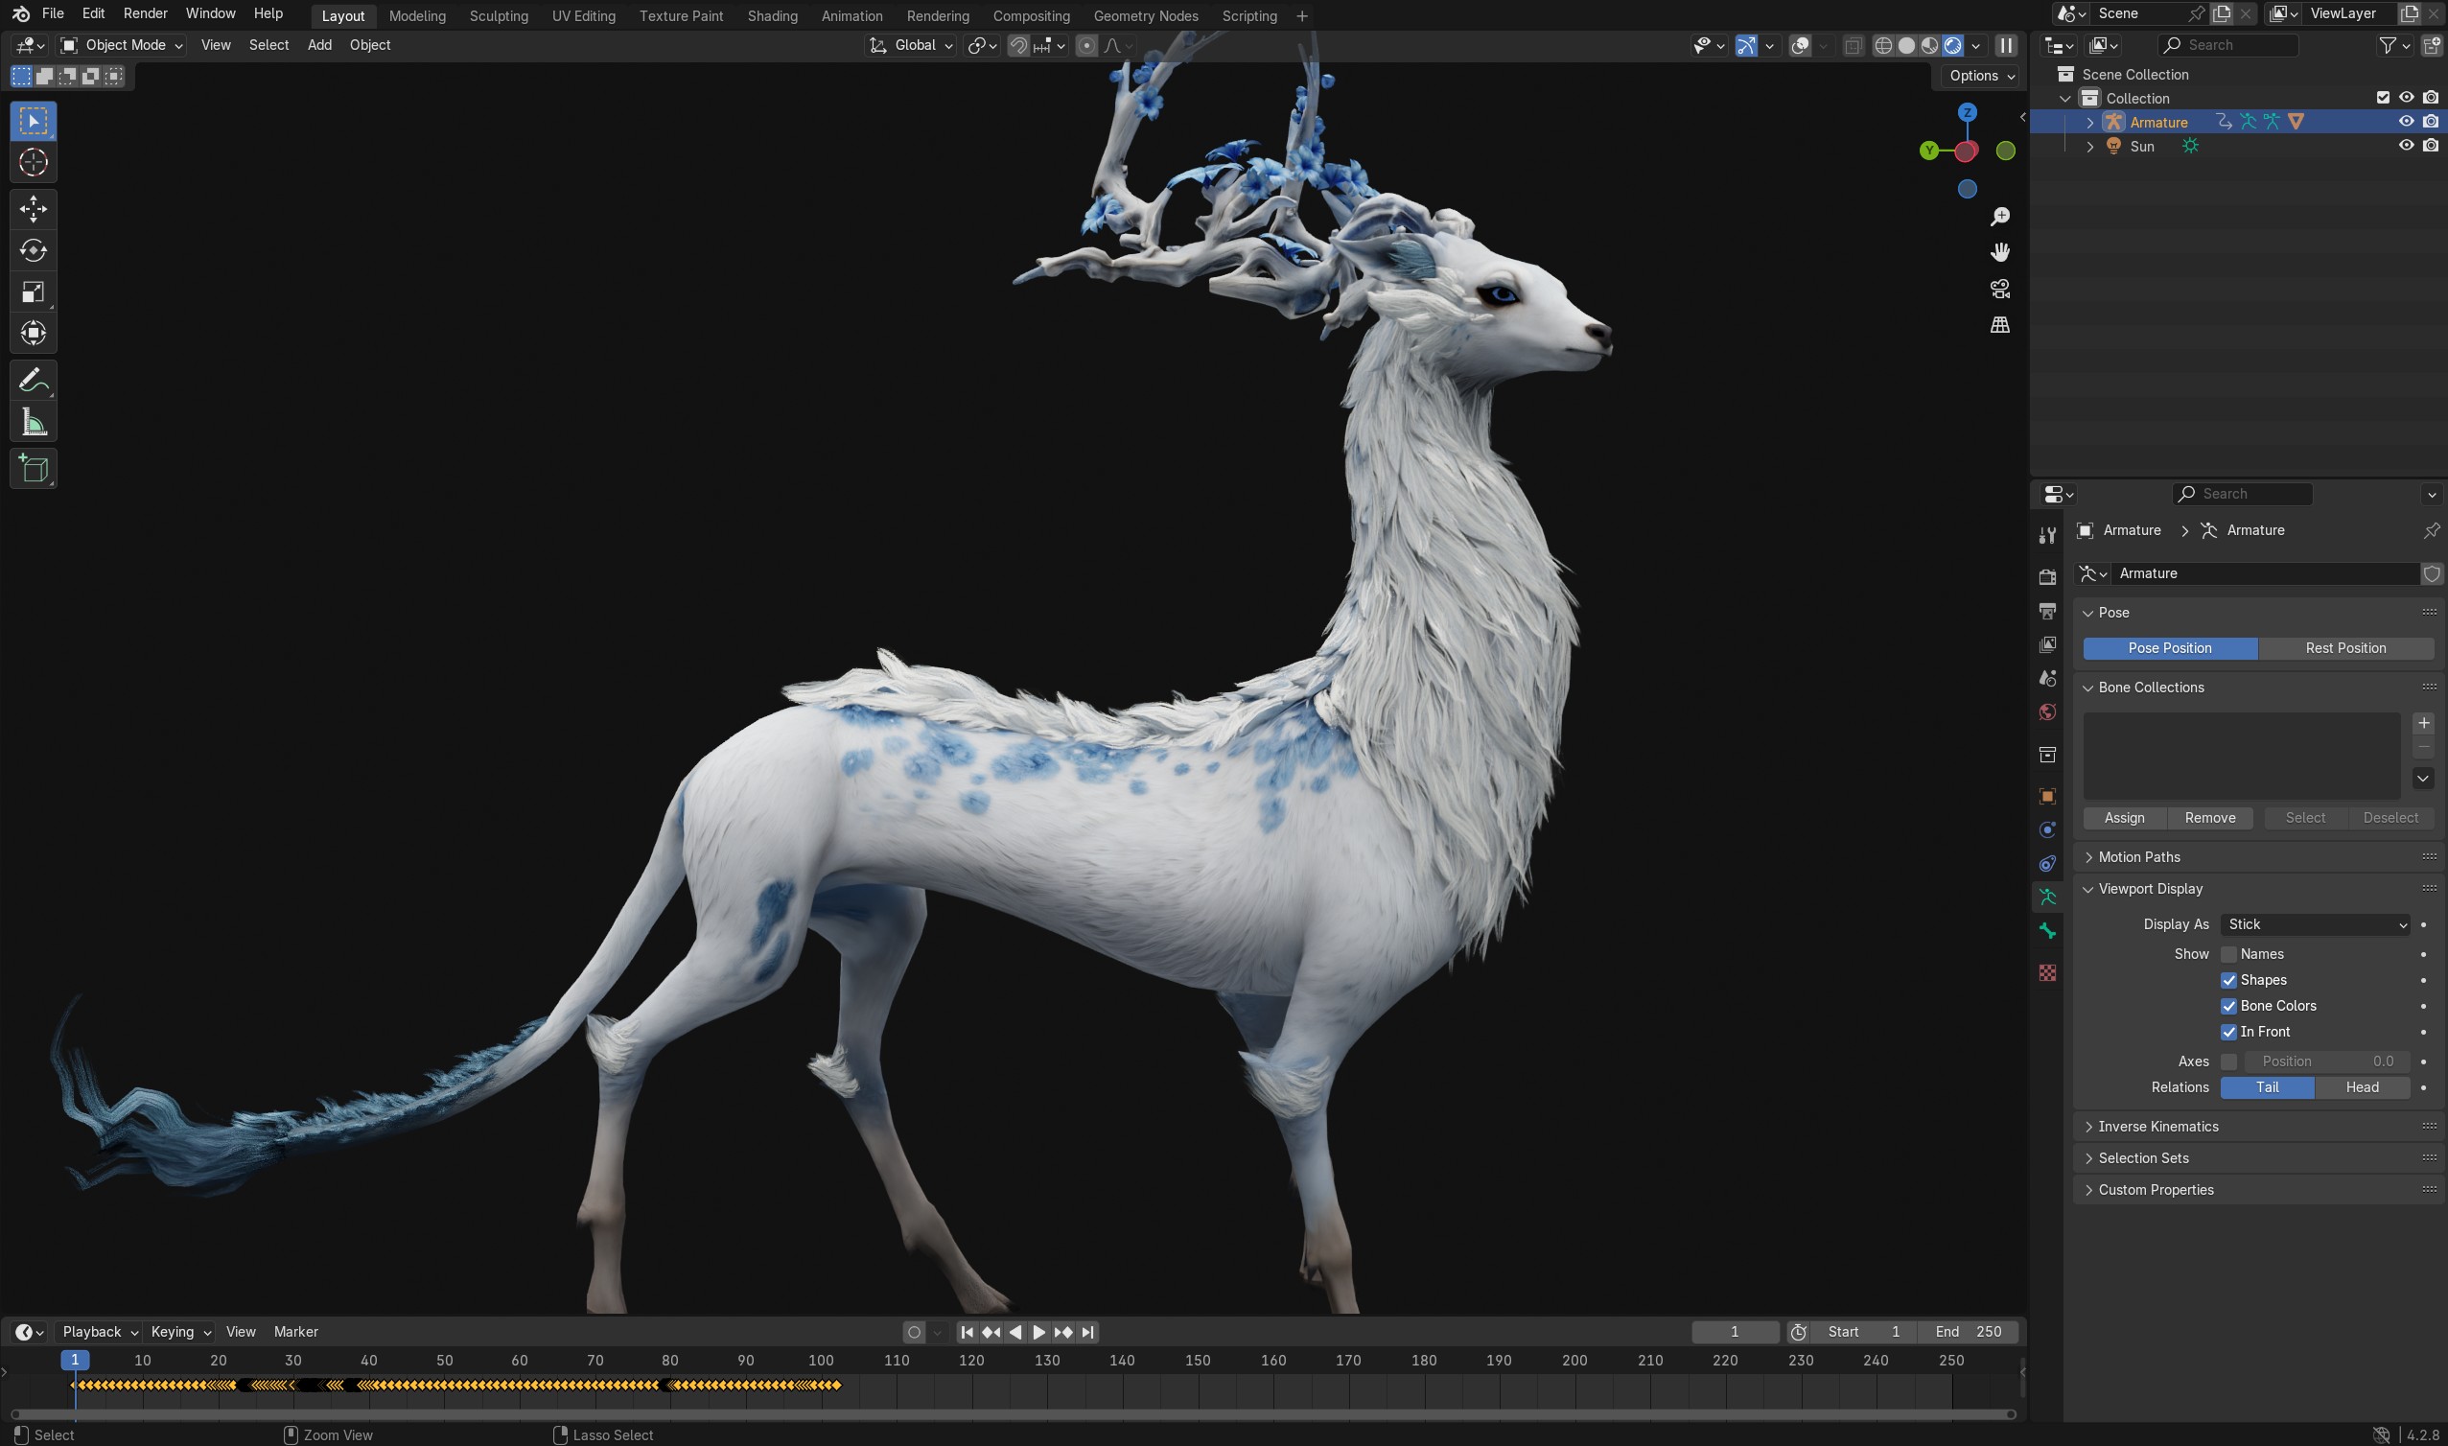Activate the Measure tool

coord(34,423)
